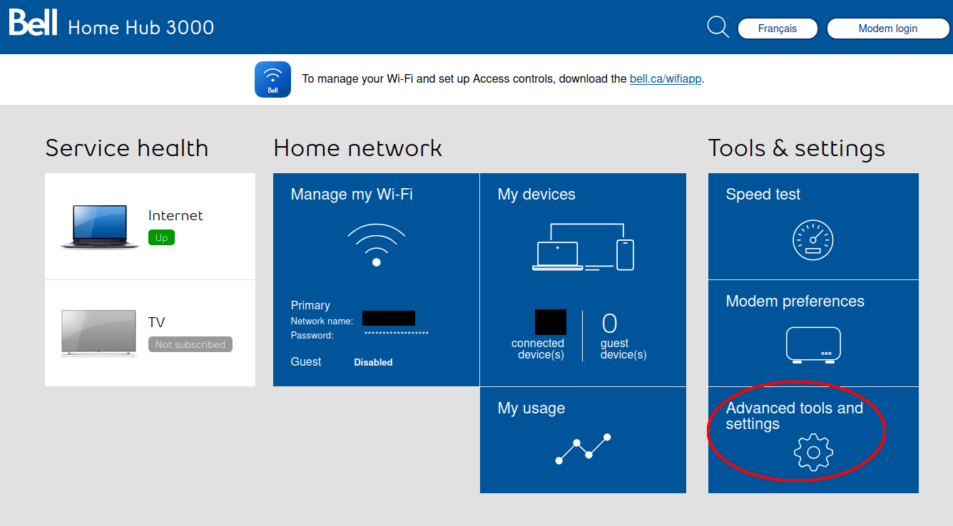
Task: Click the Network name: label
Action: pyautogui.click(x=322, y=321)
